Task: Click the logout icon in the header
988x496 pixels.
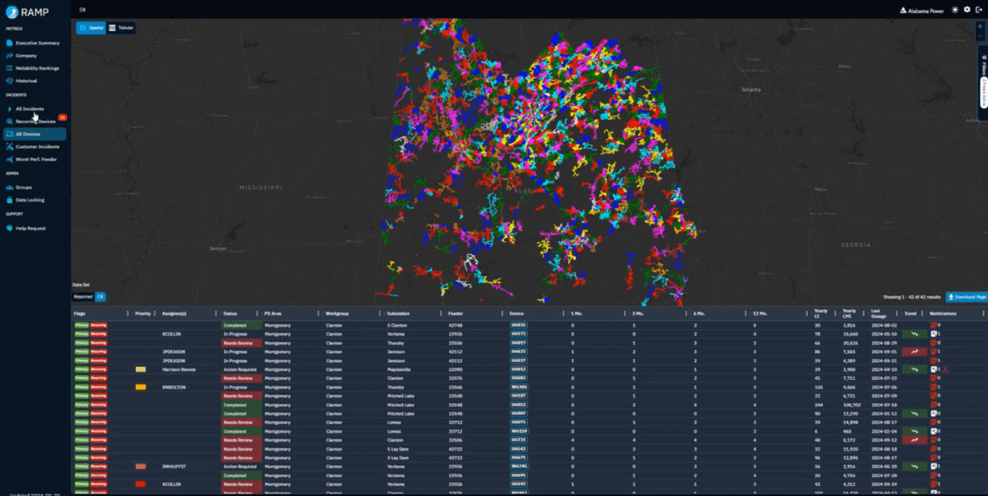Action: coord(978,10)
